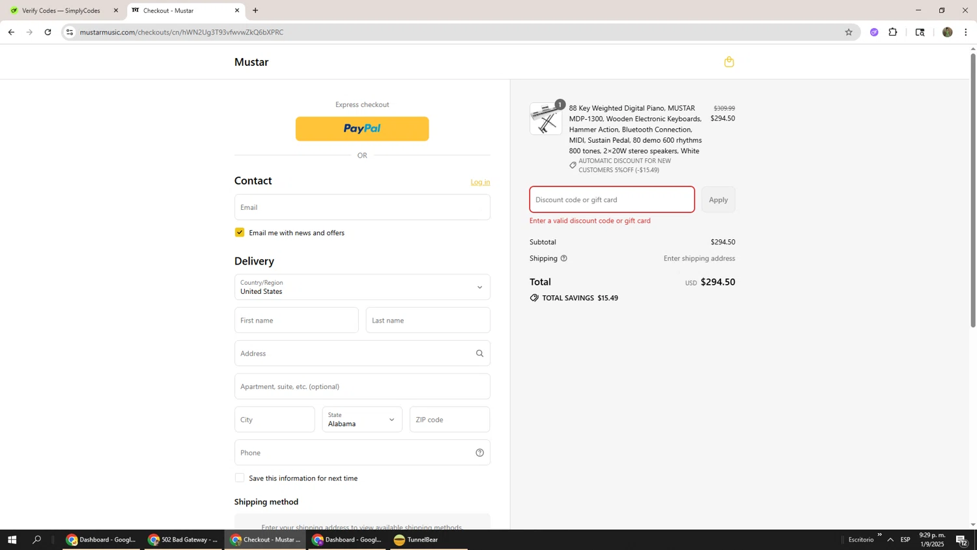This screenshot has width=977, height=550.
Task: Click the shipping info question mark icon
Action: click(563, 259)
